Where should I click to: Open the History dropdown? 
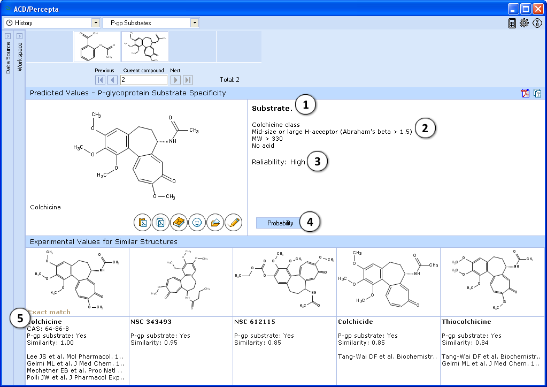click(96, 23)
